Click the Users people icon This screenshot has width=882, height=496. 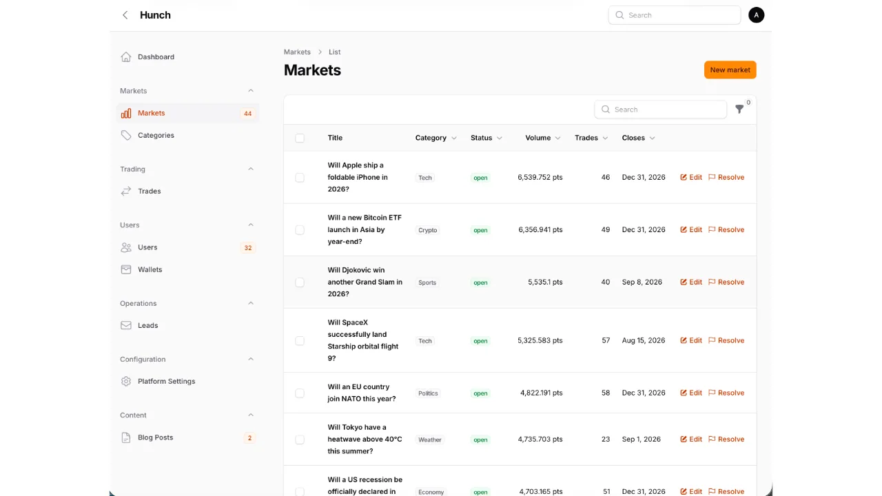tap(126, 247)
